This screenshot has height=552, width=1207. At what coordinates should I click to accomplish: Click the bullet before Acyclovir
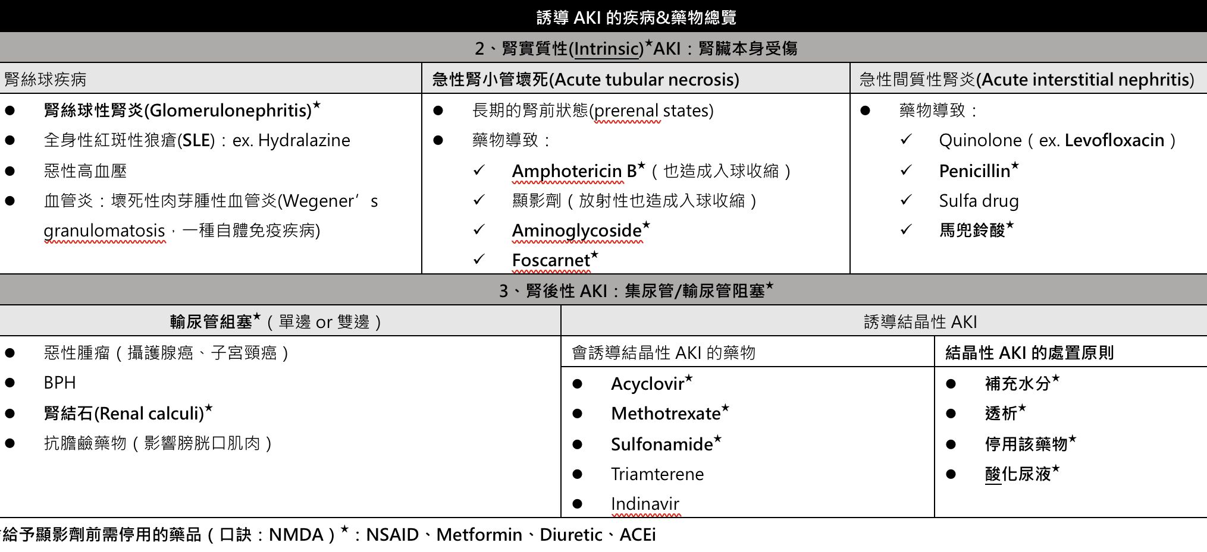click(x=577, y=384)
